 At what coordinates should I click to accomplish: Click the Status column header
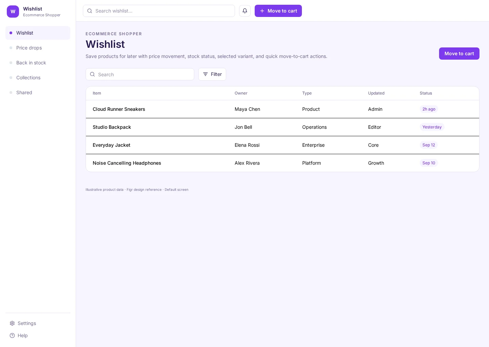tap(426, 93)
